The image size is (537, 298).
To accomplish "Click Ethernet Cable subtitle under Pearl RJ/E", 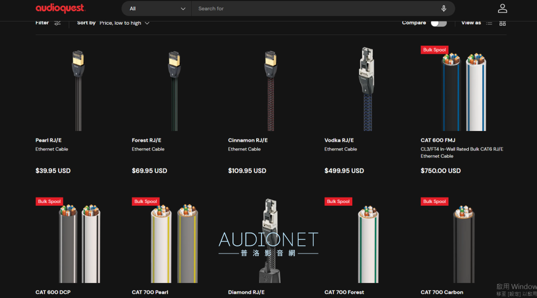I will (x=52, y=149).
